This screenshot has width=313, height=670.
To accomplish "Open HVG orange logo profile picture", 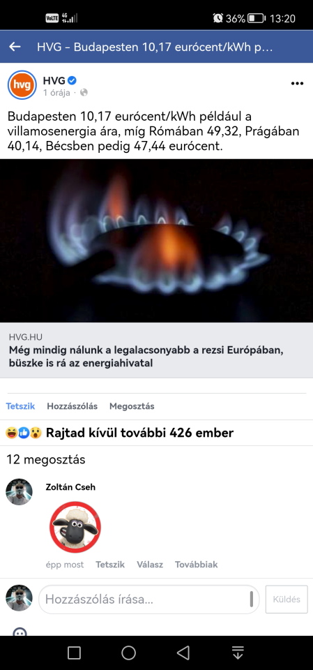I will pos(22,85).
